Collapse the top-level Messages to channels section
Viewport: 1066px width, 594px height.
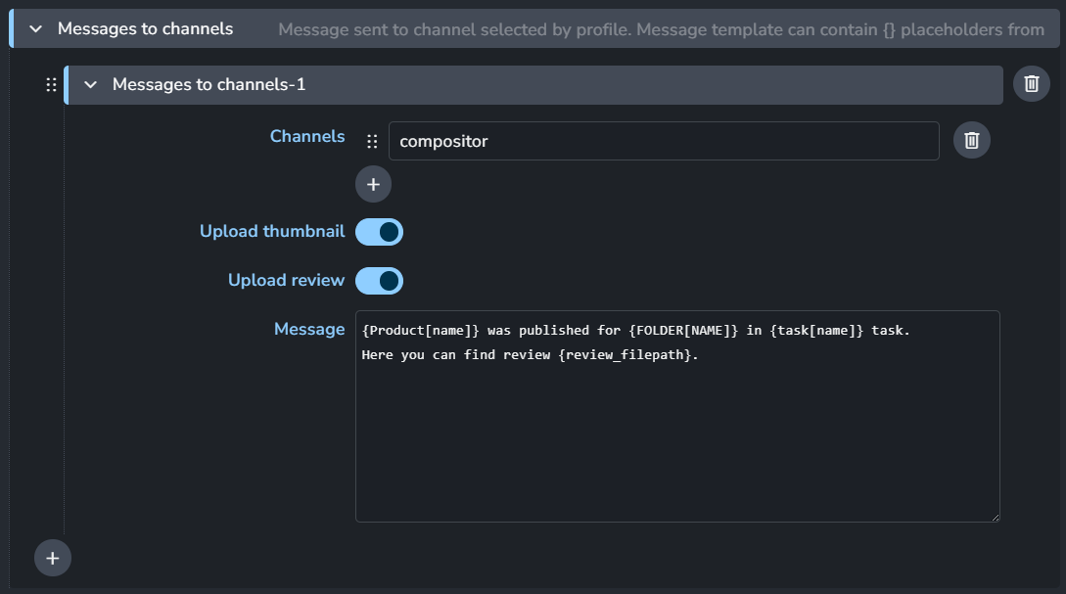(x=36, y=29)
